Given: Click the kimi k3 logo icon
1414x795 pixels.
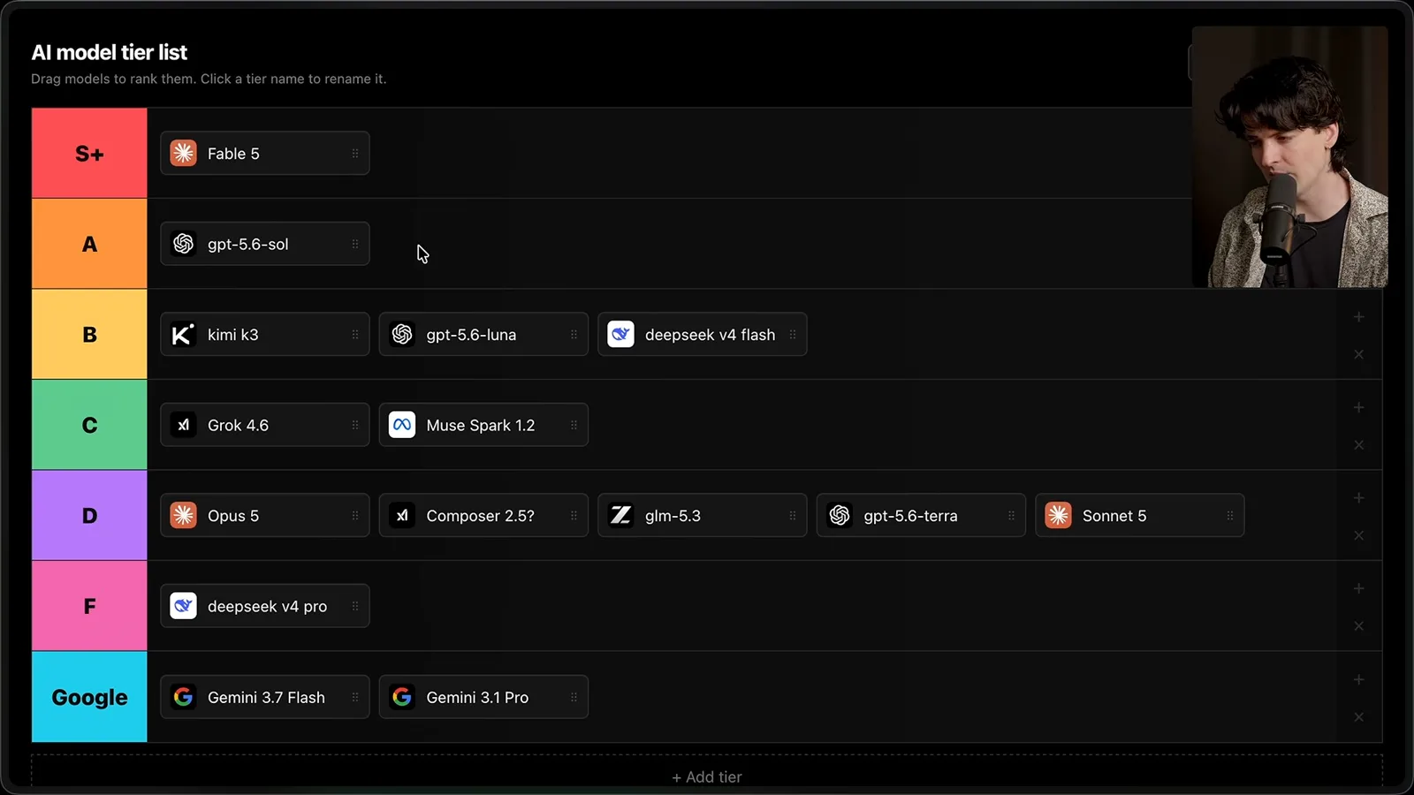Looking at the screenshot, I should point(183,335).
